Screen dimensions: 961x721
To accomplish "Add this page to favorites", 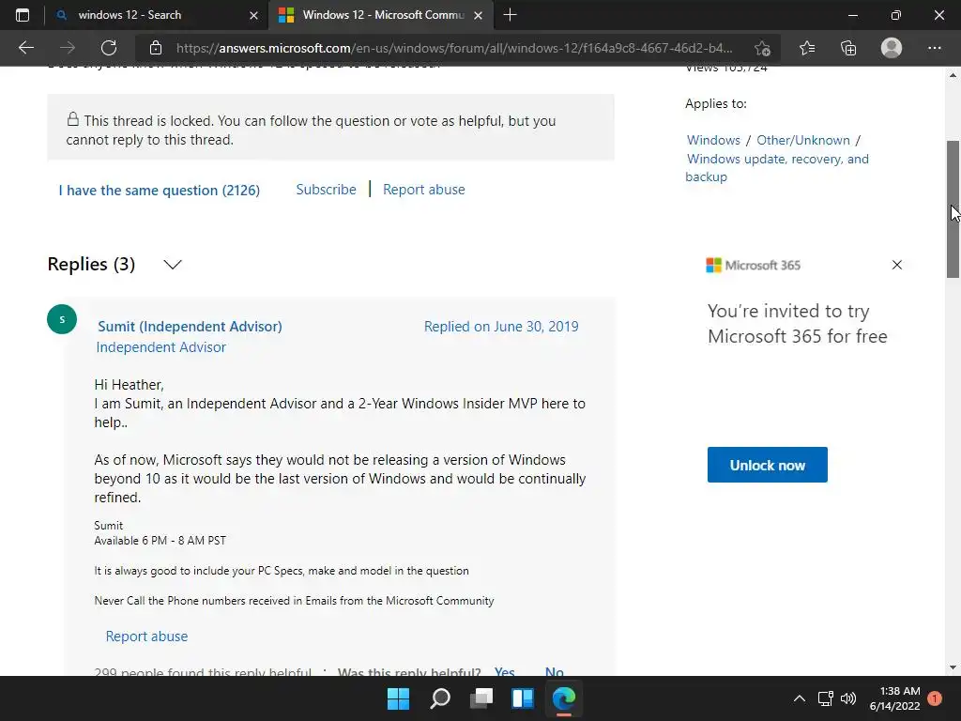I will click(x=762, y=48).
